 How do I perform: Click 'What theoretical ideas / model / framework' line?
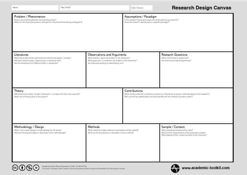point(47,94)
